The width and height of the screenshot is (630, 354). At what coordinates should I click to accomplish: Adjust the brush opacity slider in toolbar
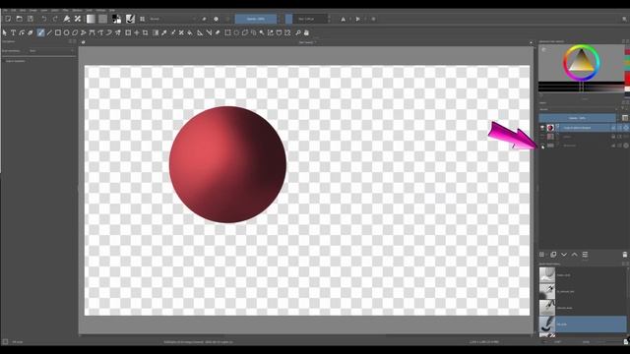click(256, 19)
